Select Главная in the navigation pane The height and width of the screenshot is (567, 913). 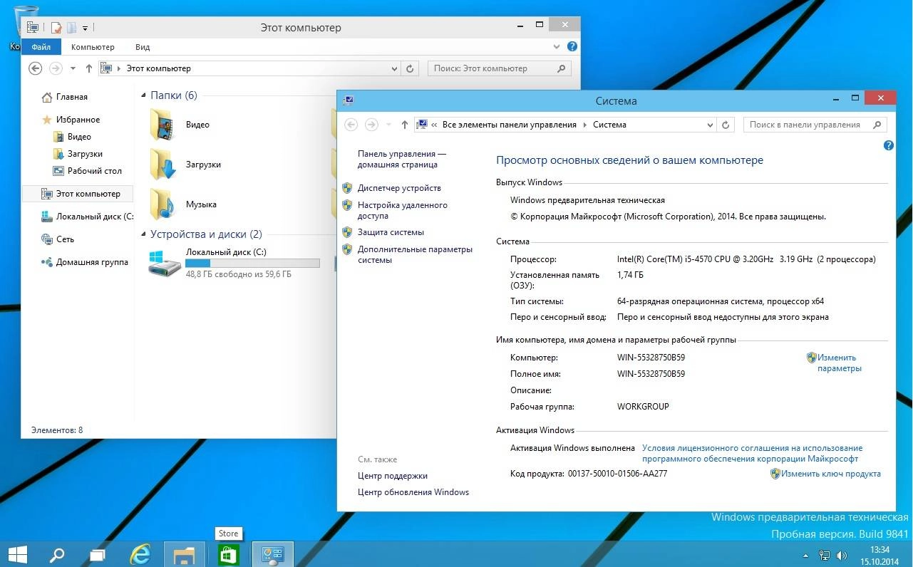click(72, 97)
